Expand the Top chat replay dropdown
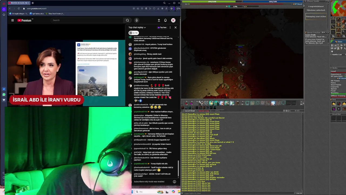Viewport: 346px width, 195px height. tap(137, 27)
